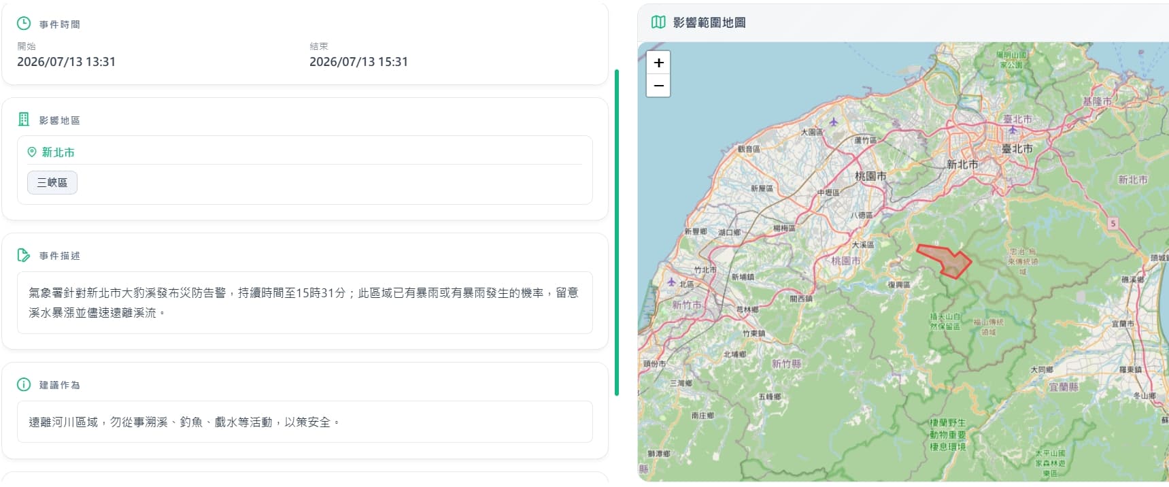Click the 大同鄉 label on the map
The width and height of the screenshot is (1169, 487).
[x=1041, y=369]
